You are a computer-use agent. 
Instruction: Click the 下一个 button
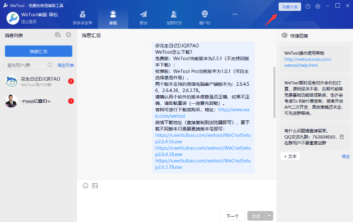[x=232, y=216]
